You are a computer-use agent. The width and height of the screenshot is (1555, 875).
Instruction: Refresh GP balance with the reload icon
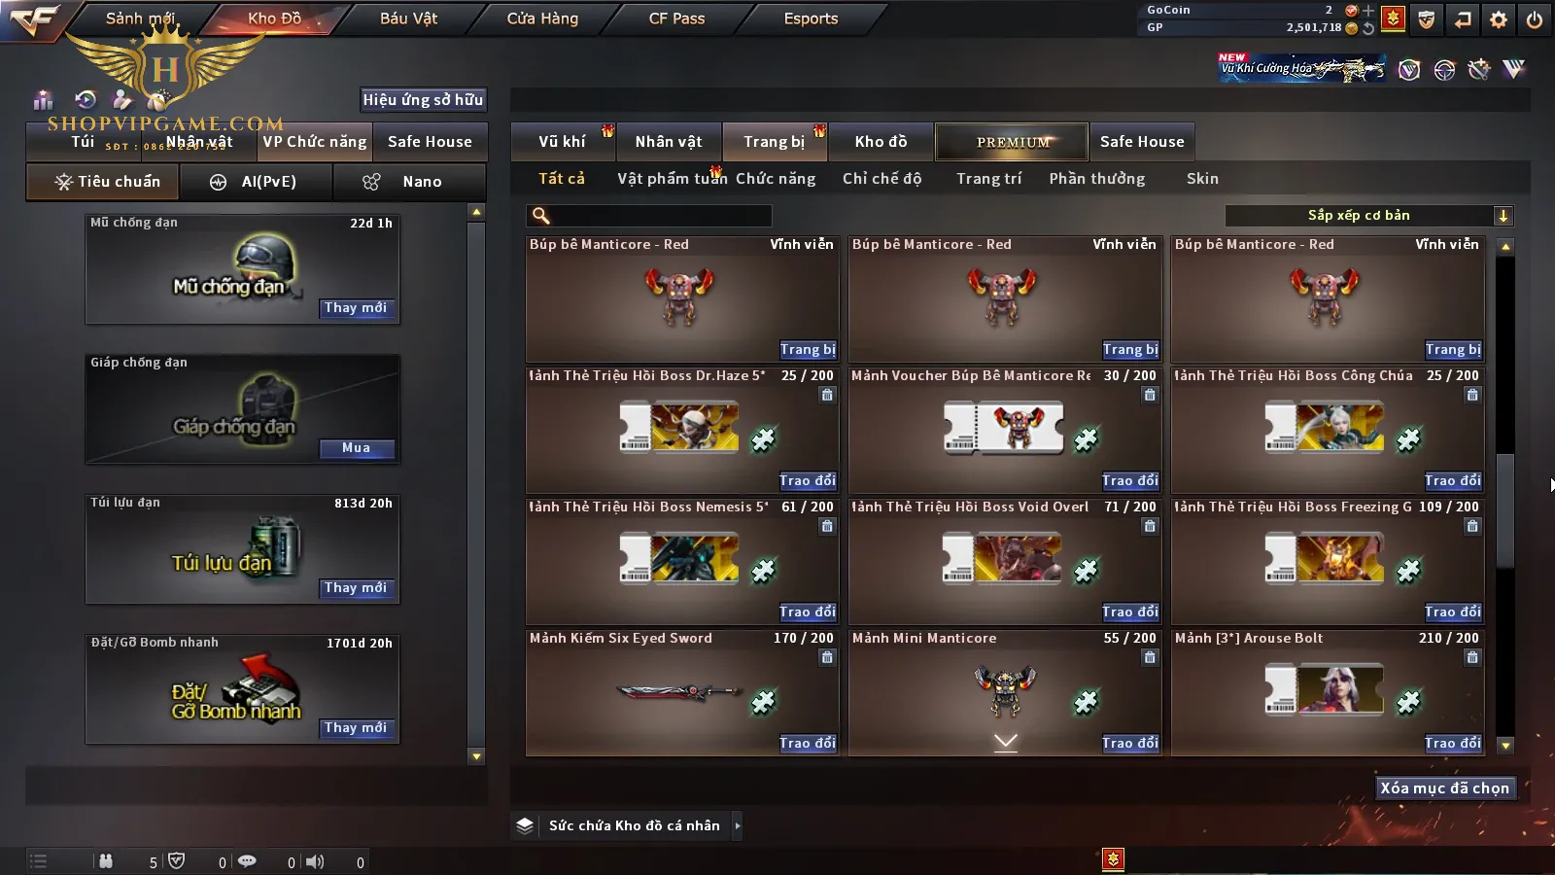[x=1368, y=28]
